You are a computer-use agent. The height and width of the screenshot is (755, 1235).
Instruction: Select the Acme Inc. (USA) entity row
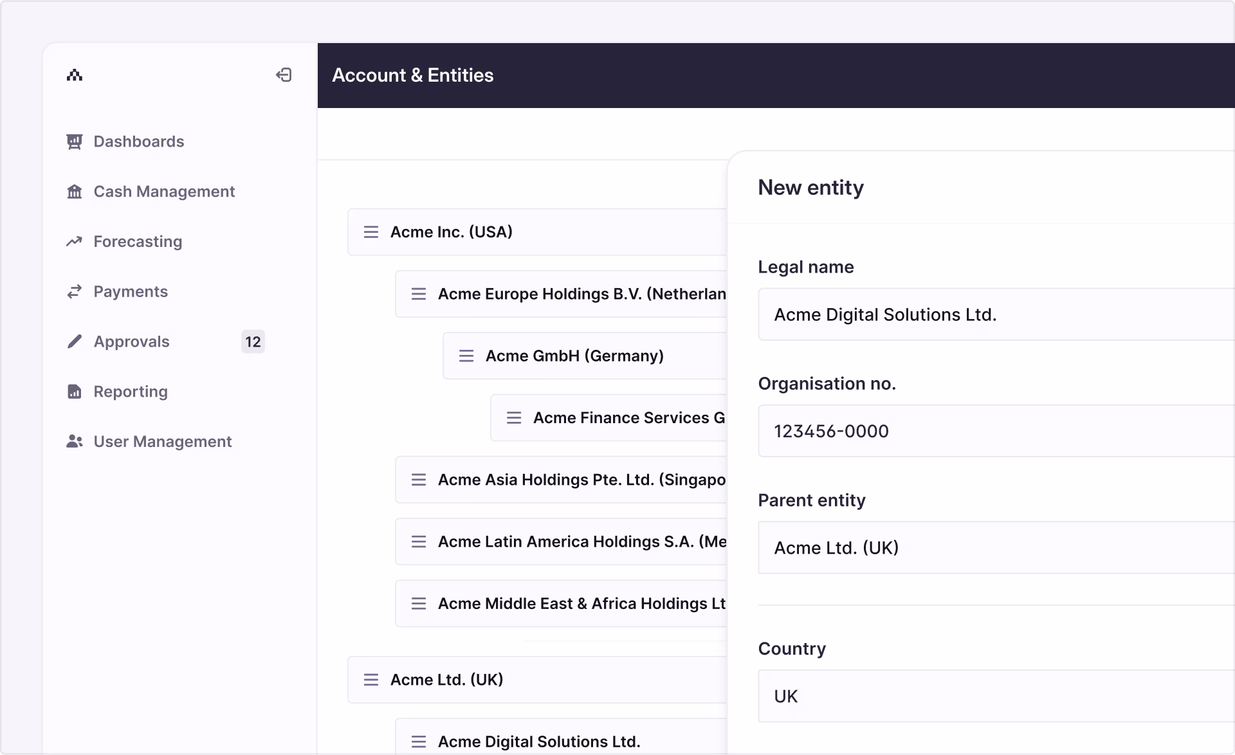tap(538, 232)
